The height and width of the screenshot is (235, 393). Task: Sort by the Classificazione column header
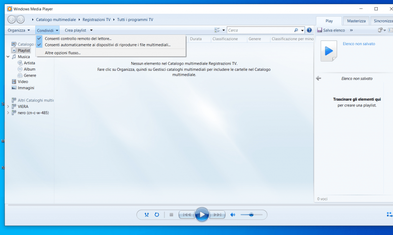coord(229,39)
